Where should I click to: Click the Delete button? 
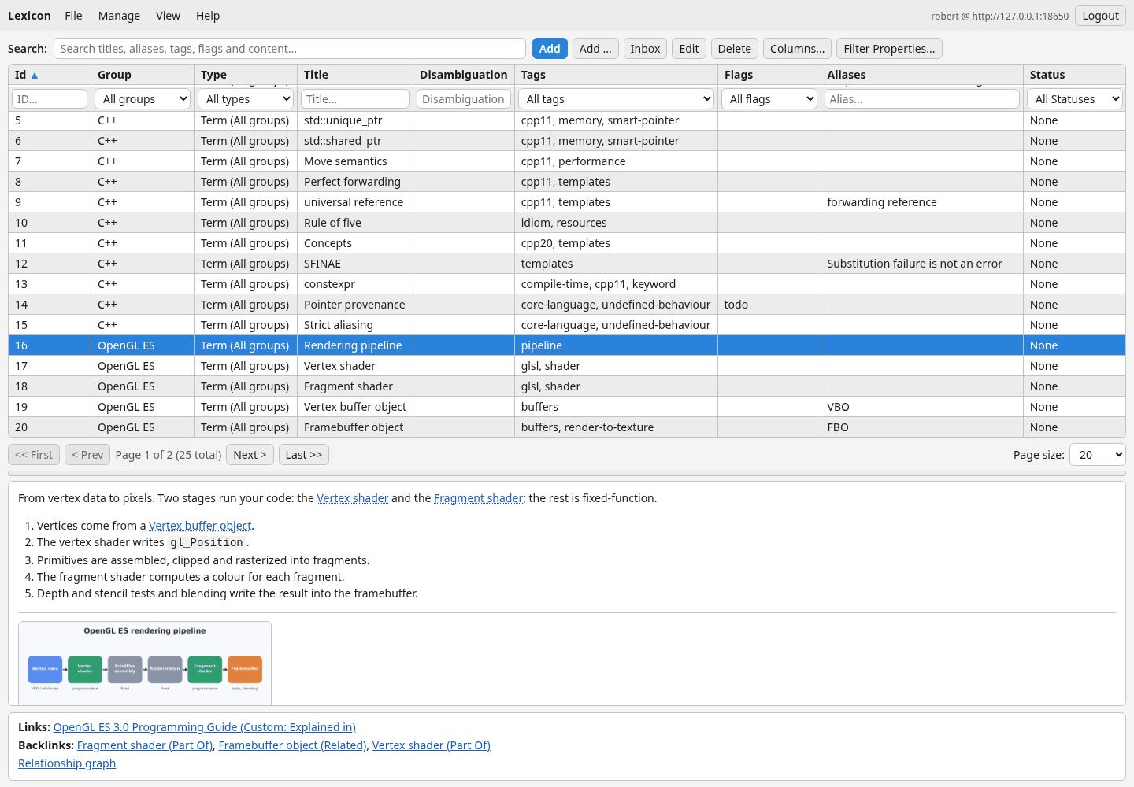pyautogui.click(x=735, y=49)
